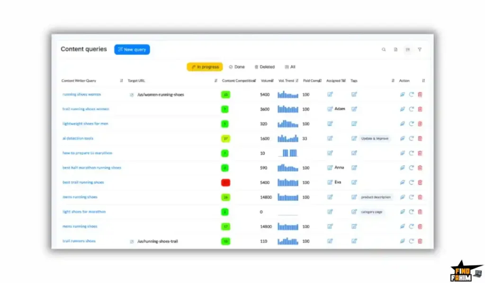Delete the 'mens running shoes' query
Viewport: 485px width, 283px height.
tap(420, 197)
